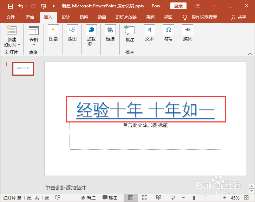Toggle the 批注 comments pane in status bar
This screenshot has width=255, height=202.
[x=110, y=198]
